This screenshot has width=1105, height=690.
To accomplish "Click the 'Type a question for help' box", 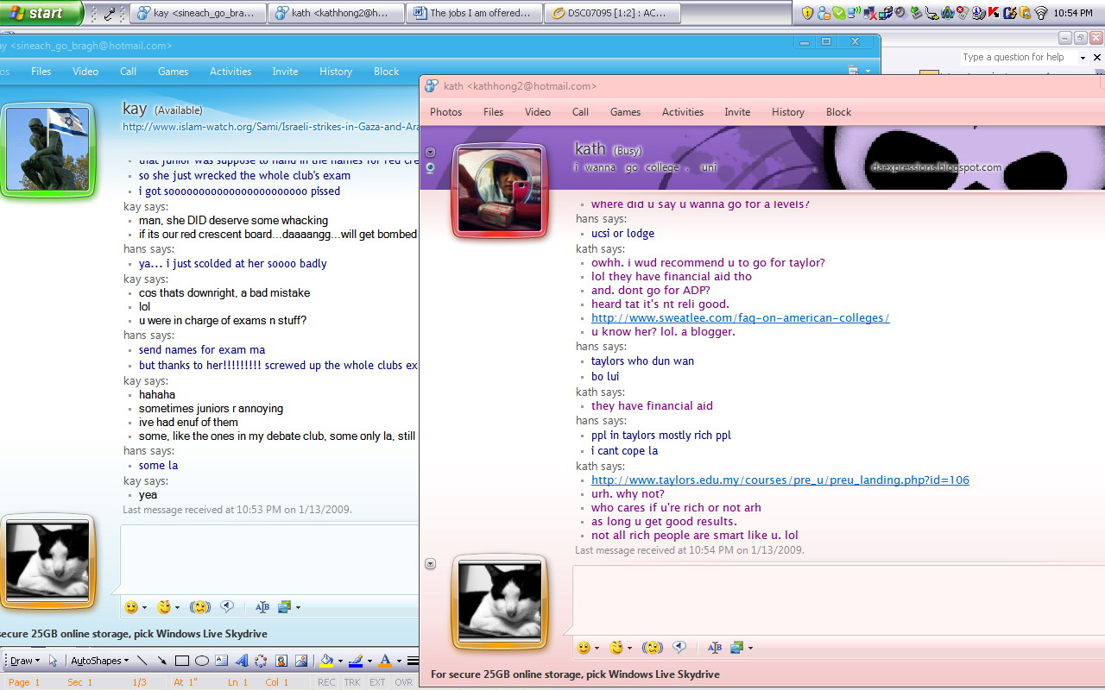I will [1018, 57].
